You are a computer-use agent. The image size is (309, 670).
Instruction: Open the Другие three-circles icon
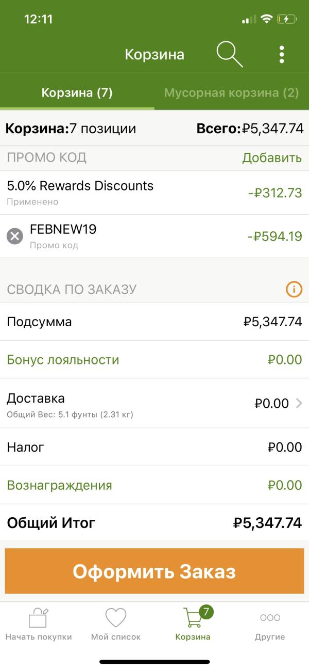point(270,617)
